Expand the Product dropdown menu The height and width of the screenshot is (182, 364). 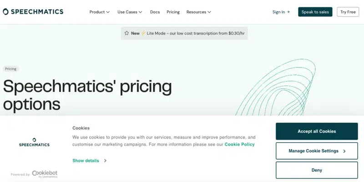100,12
